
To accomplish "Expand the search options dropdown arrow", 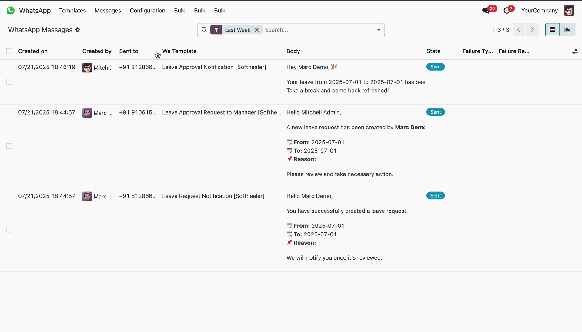I will coord(379,30).
